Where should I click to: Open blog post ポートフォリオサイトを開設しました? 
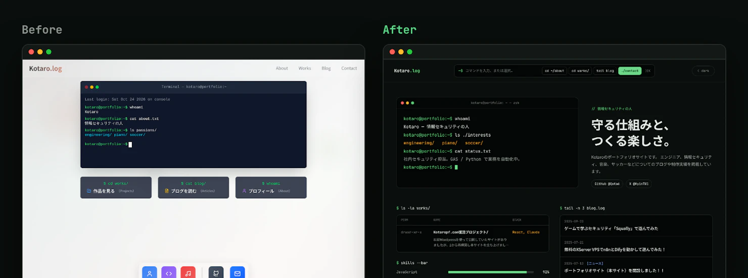(x=636, y=267)
